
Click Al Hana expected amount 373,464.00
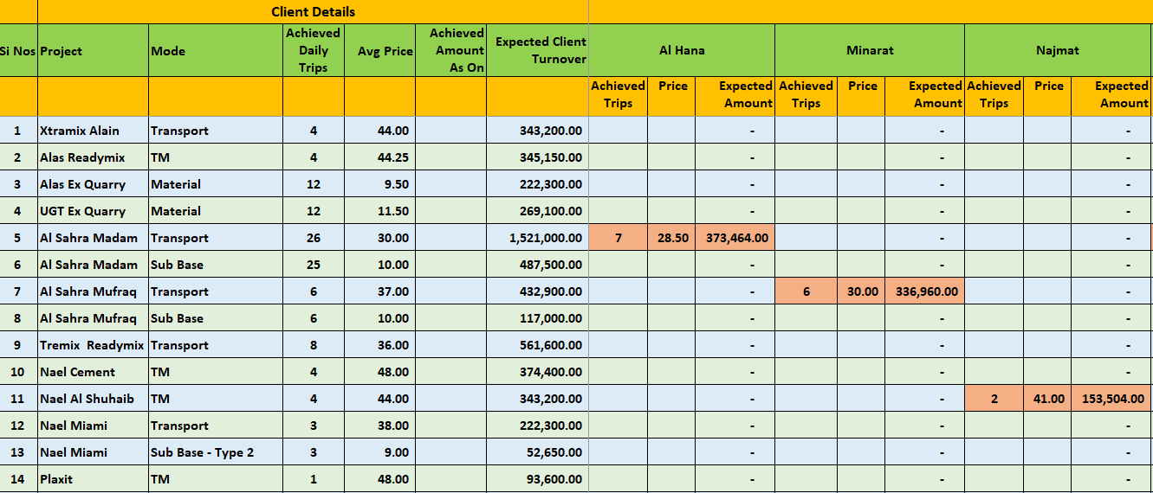[x=735, y=238]
